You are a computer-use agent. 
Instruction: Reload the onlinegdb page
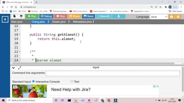pyautogui.click(x=11, y=7)
